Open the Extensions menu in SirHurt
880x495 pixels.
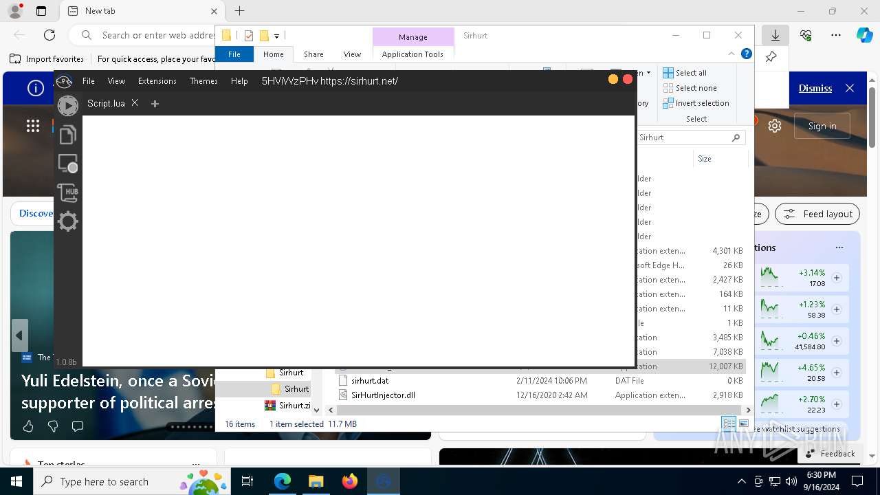157,81
